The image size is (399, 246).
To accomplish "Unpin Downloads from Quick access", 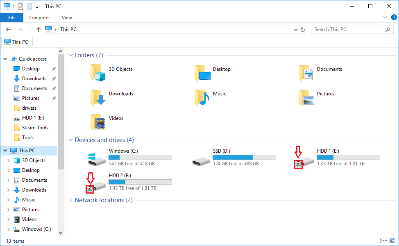I will click(53, 78).
